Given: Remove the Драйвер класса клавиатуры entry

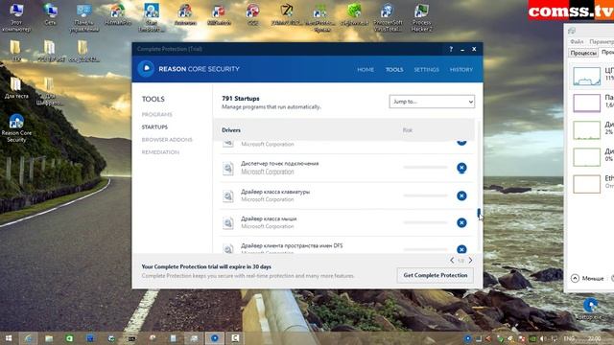Looking at the screenshot, I should pos(461,195).
